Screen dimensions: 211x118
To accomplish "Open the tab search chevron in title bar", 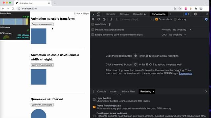I will (206, 3).
